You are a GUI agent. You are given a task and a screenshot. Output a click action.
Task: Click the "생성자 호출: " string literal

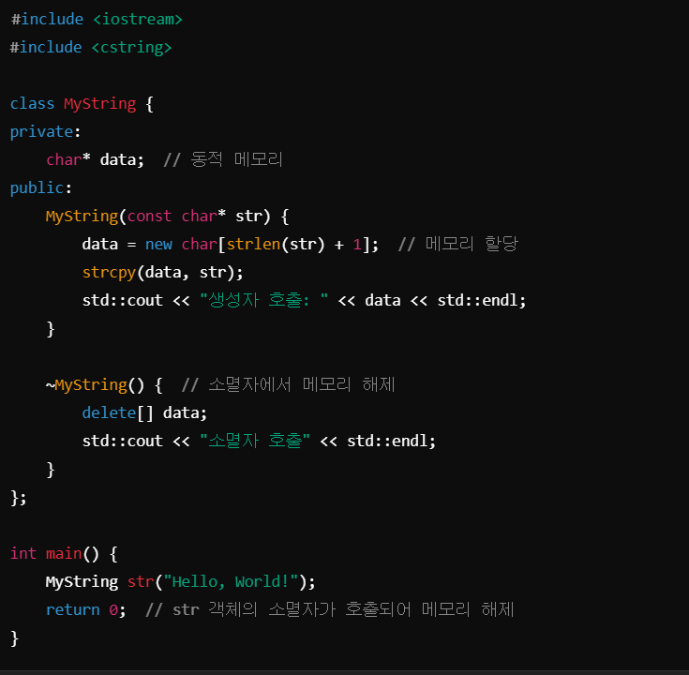(263, 300)
